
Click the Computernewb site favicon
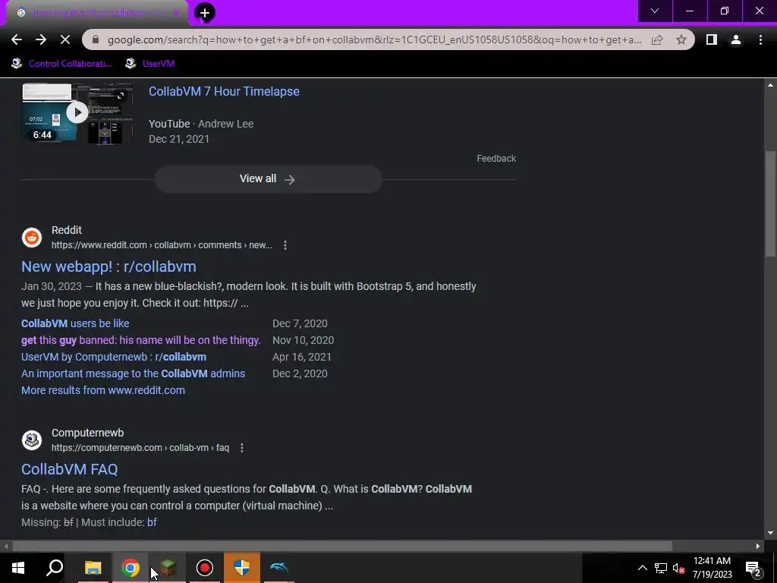coord(32,440)
